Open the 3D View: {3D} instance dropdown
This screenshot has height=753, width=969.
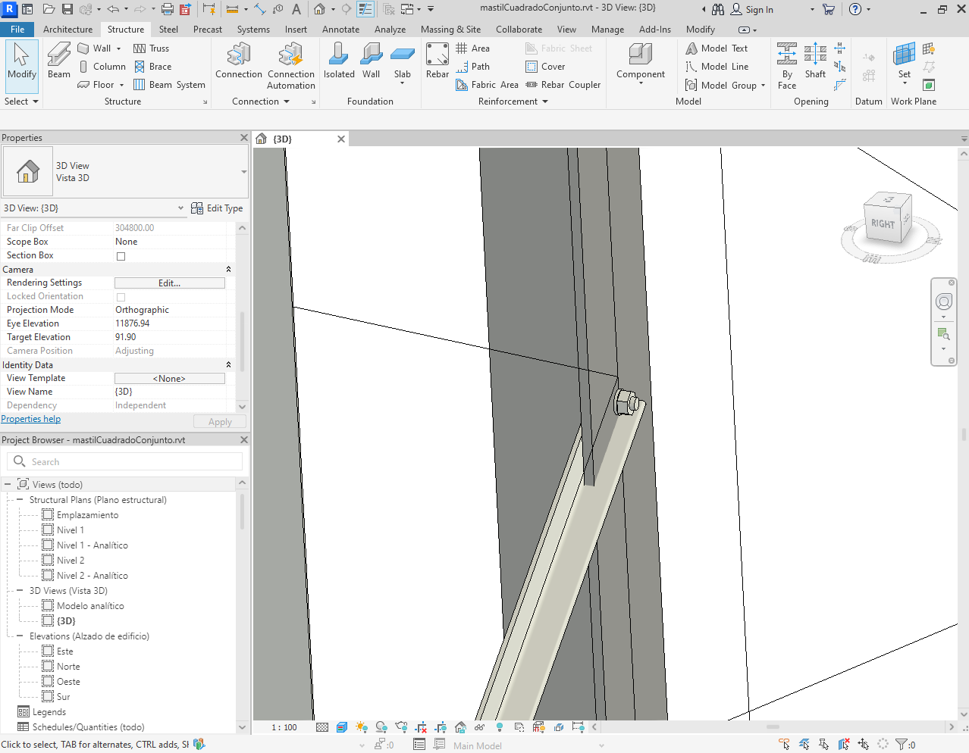(x=180, y=208)
